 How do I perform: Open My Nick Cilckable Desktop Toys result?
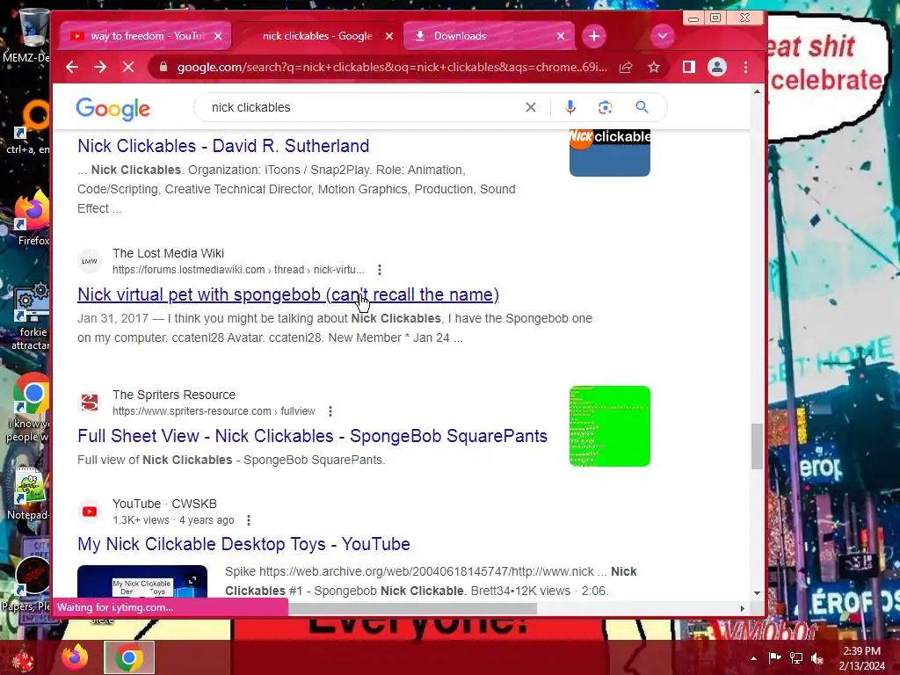(x=244, y=544)
